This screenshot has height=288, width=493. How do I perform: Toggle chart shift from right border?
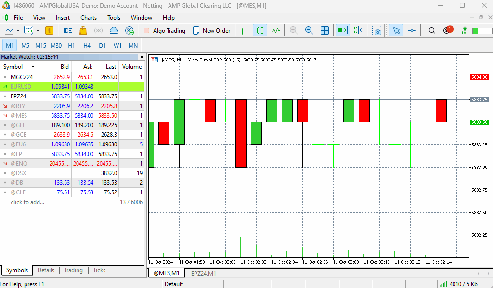coord(358,30)
